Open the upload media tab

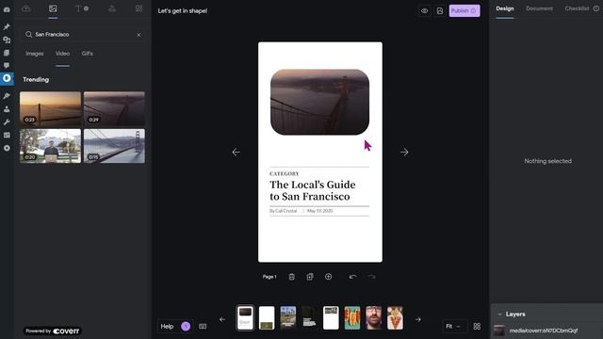26,8
